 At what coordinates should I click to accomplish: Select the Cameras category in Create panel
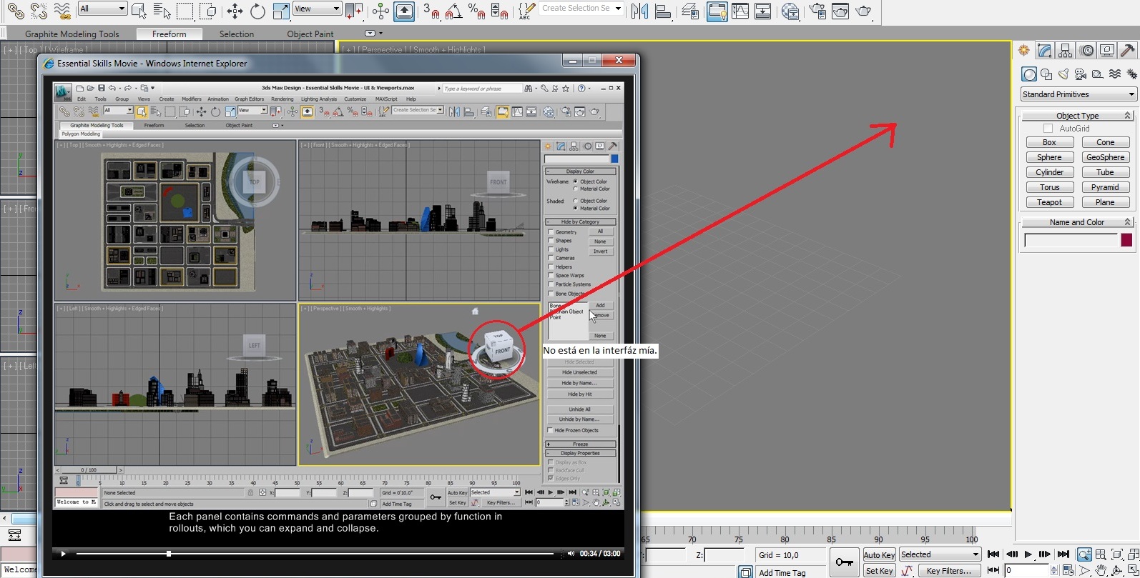pyautogui.click(x=1081, y=74)
